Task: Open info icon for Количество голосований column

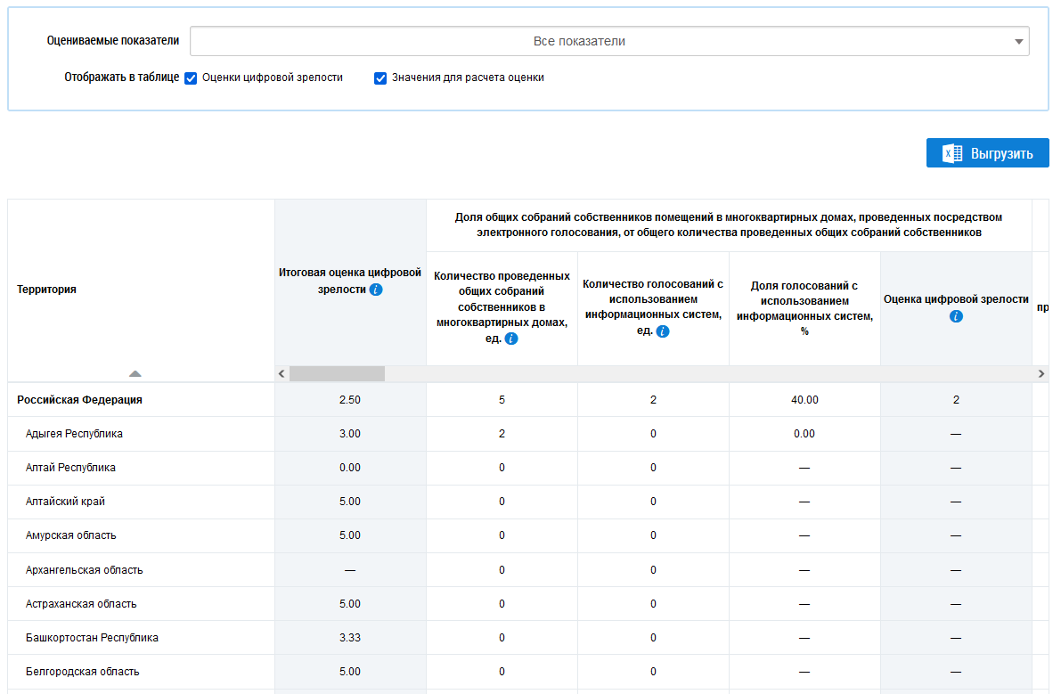Action: tap(663, 331)
